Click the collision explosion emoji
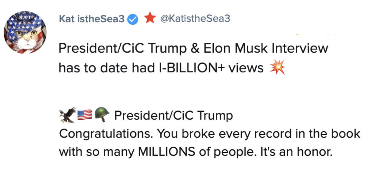Viewport: 378px width, 190px height. point(277,68)
